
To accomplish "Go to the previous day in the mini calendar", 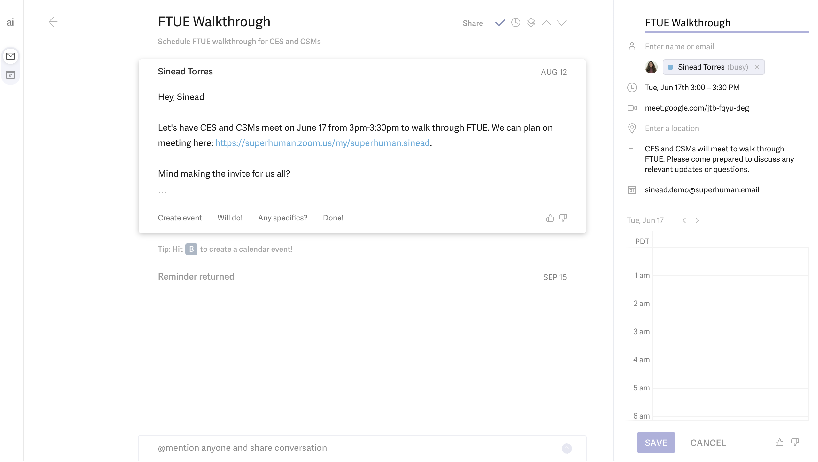I will click(x=684, y=220).
